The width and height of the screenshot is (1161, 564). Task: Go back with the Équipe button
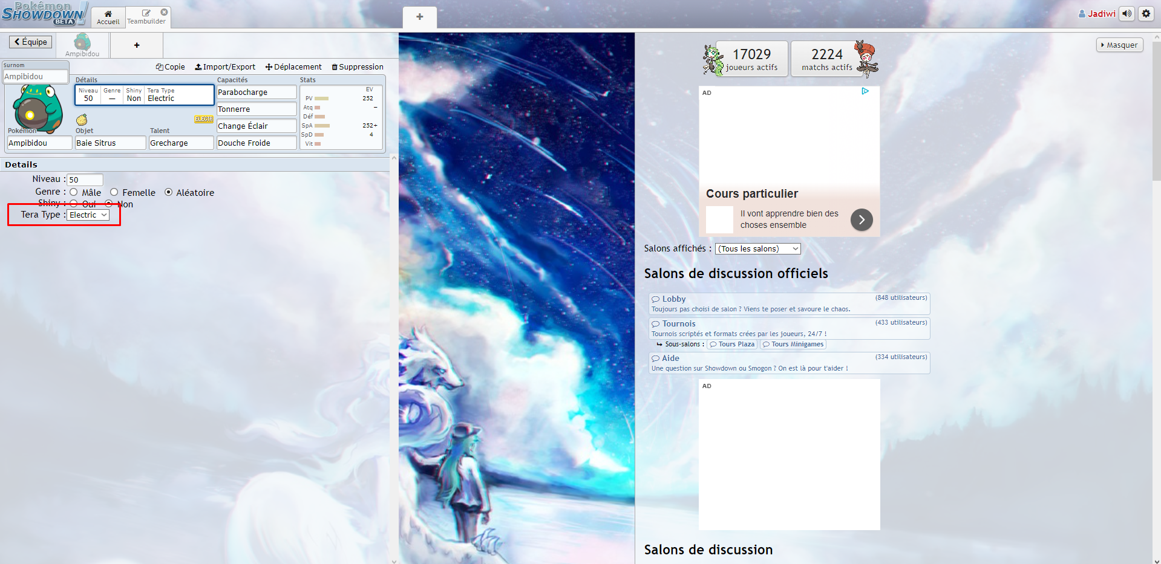coord(31,42)
